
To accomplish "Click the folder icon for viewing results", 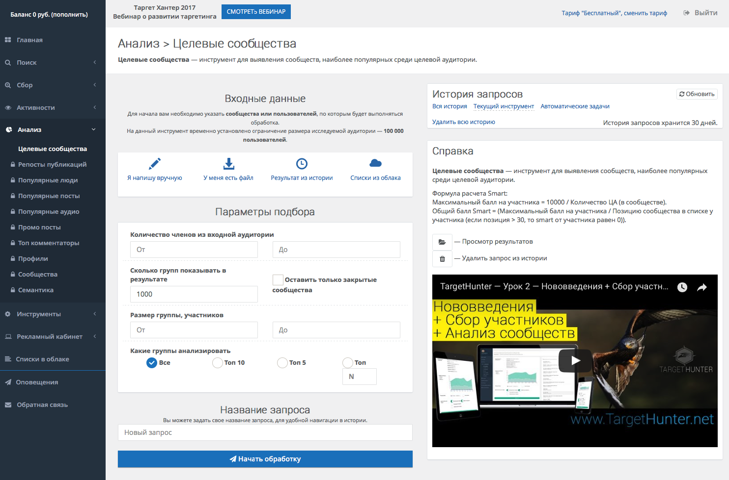I will (x=442, y=242).
